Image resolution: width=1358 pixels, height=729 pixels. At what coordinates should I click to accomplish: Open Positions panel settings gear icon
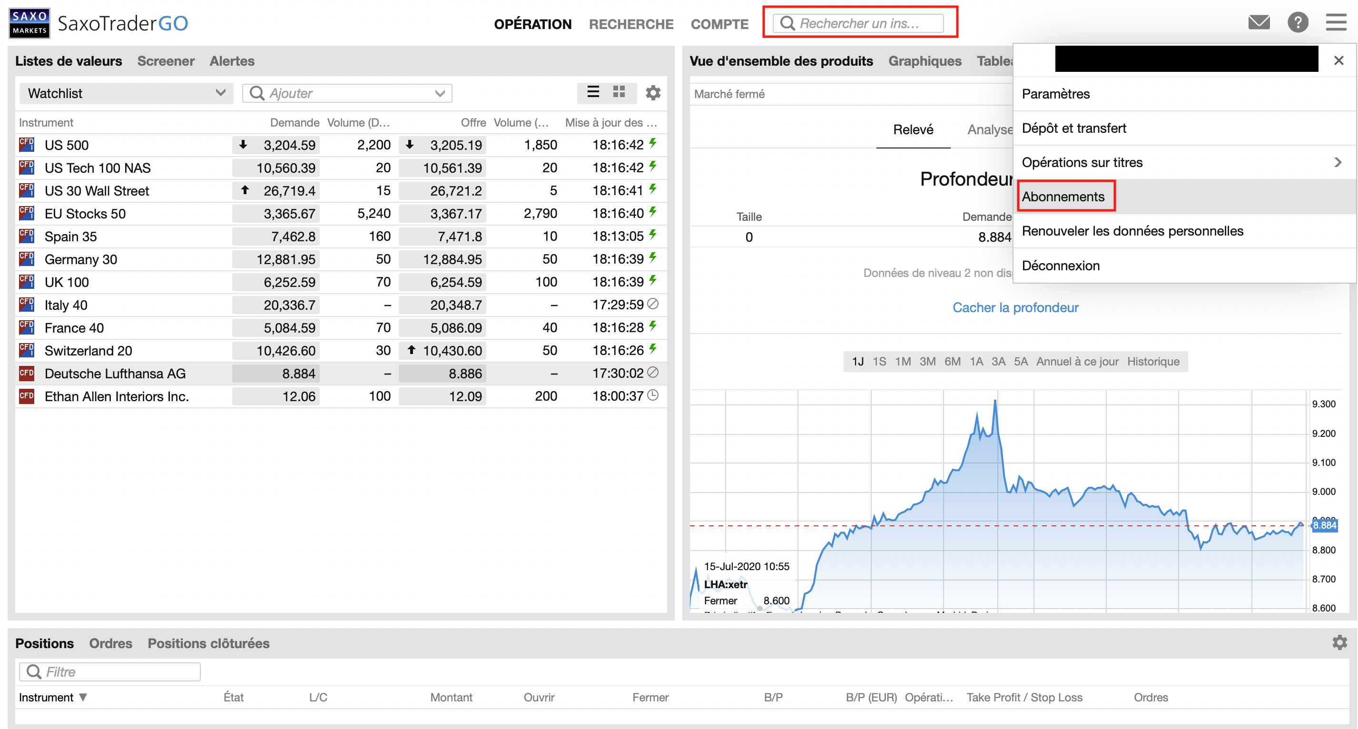point(1339,642)
